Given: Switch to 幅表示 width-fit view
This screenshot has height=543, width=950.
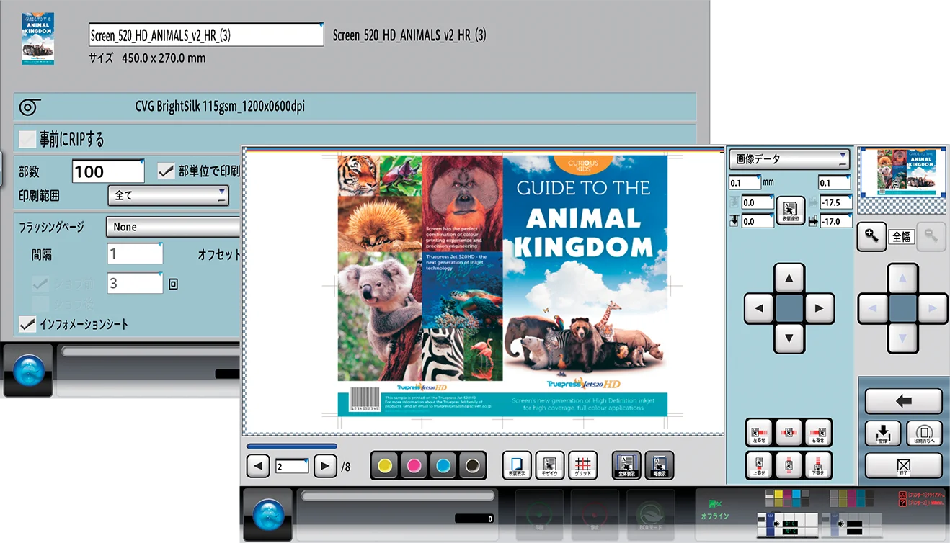Looking at the screenshot, I should coord(660,465).
